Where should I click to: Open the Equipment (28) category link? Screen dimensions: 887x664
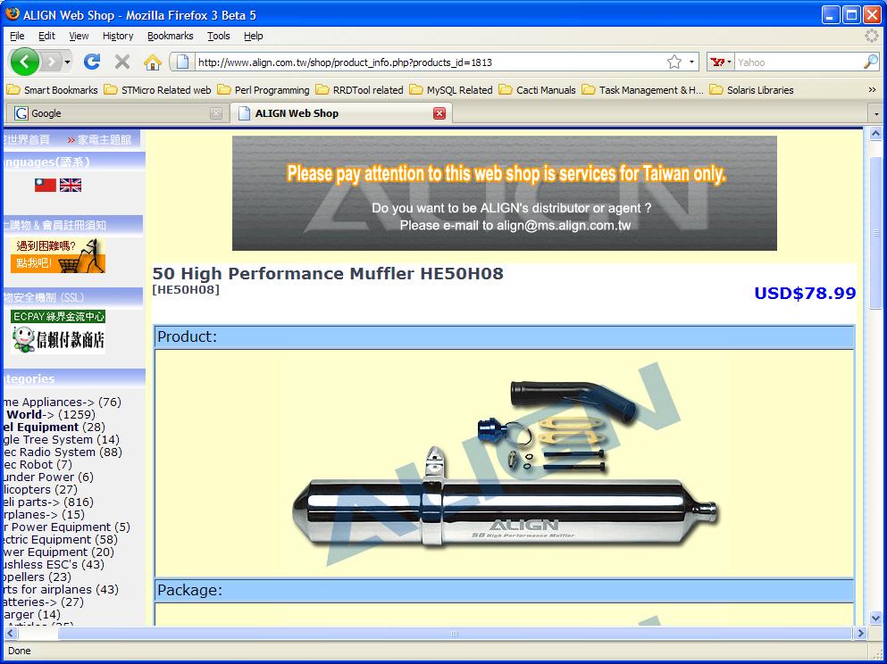tap(54, 427)
